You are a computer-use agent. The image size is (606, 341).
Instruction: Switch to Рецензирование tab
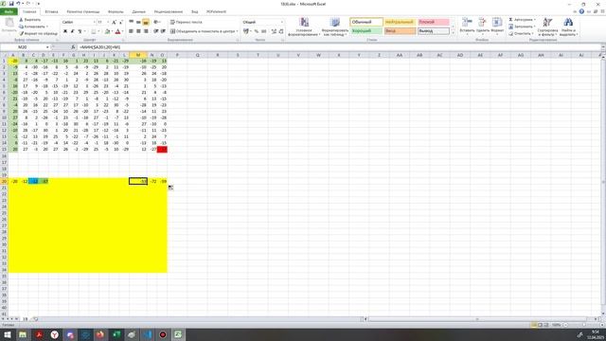coord(169,12)
